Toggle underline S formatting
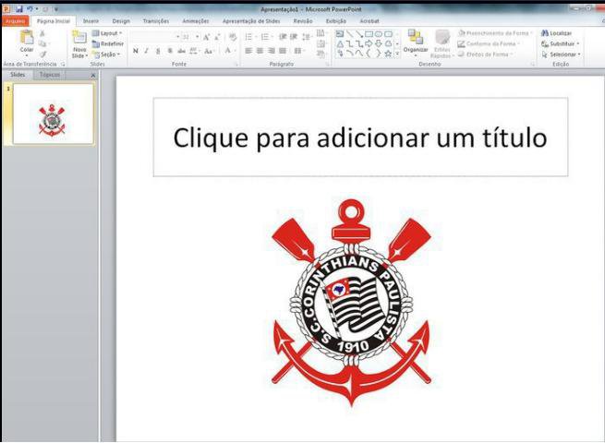Screen dimensions: 605x443 pyautogui.click(x=158, y=51)
